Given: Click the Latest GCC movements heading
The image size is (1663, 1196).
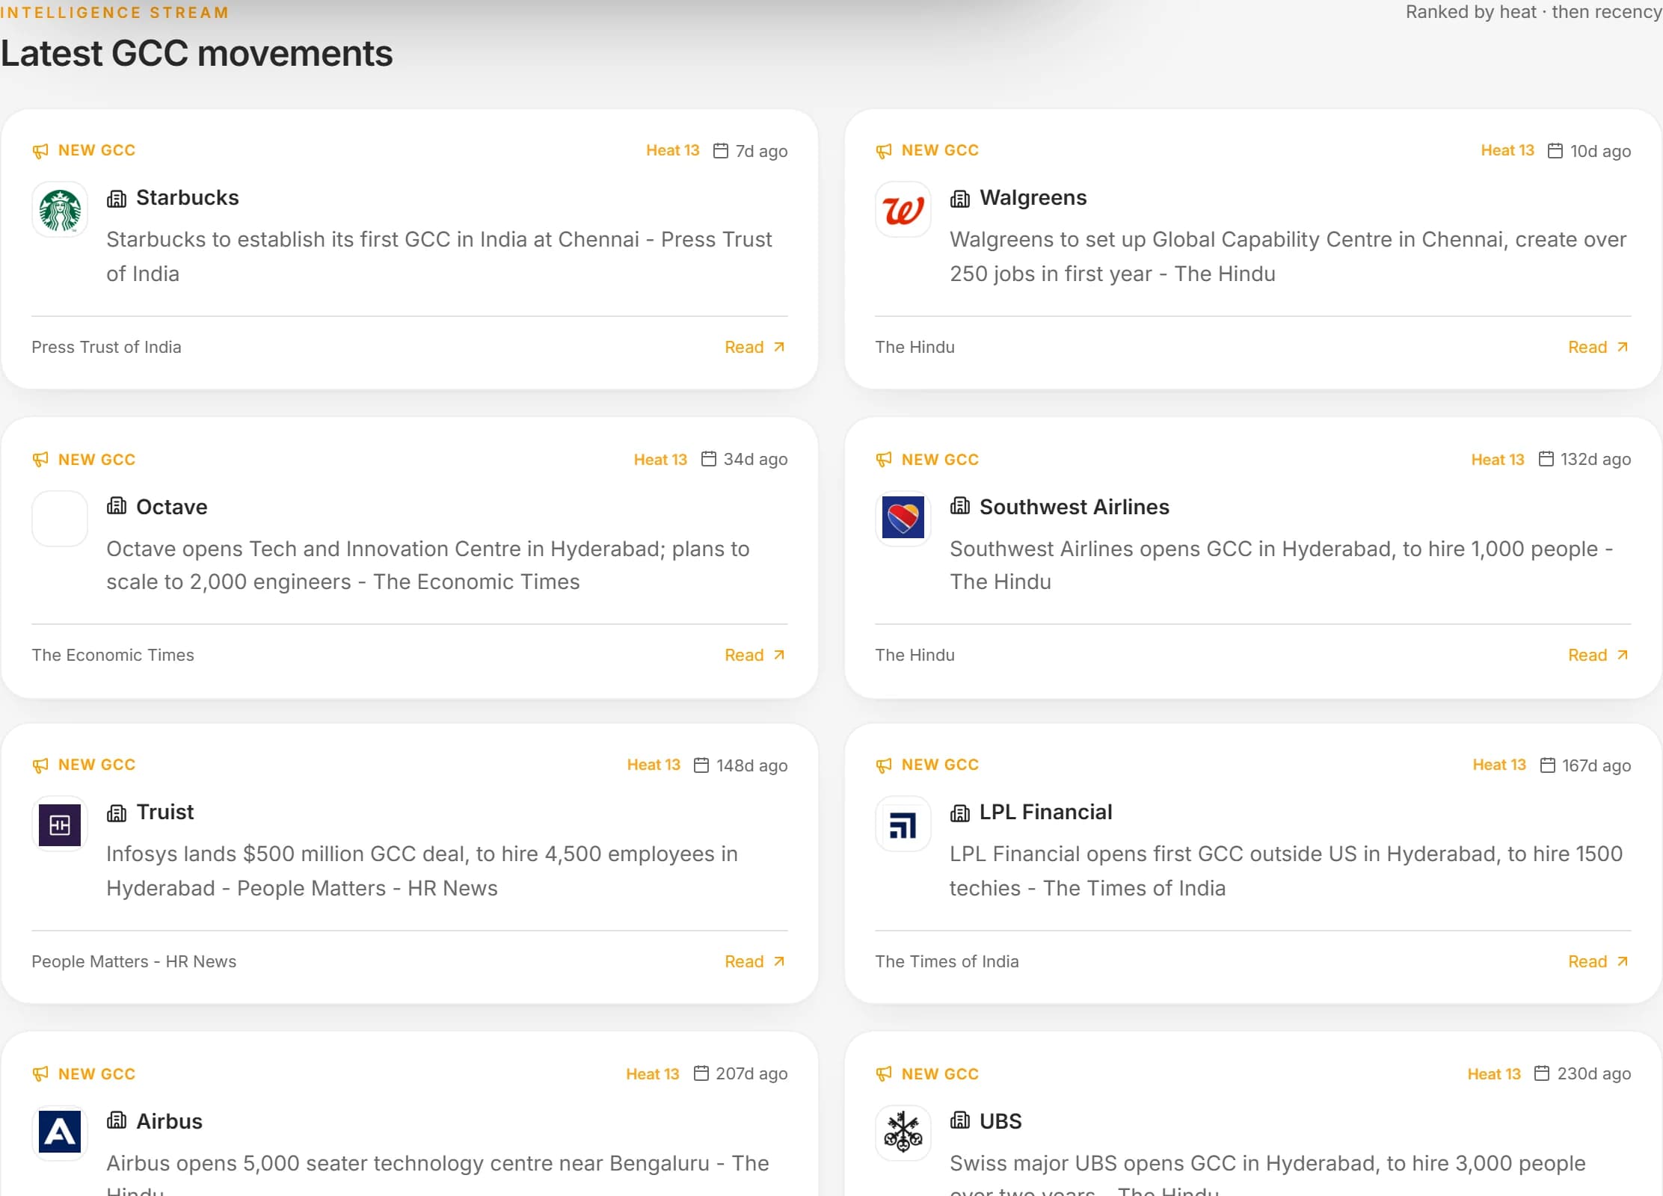Looking at the screenshot, I should (197, 54).
